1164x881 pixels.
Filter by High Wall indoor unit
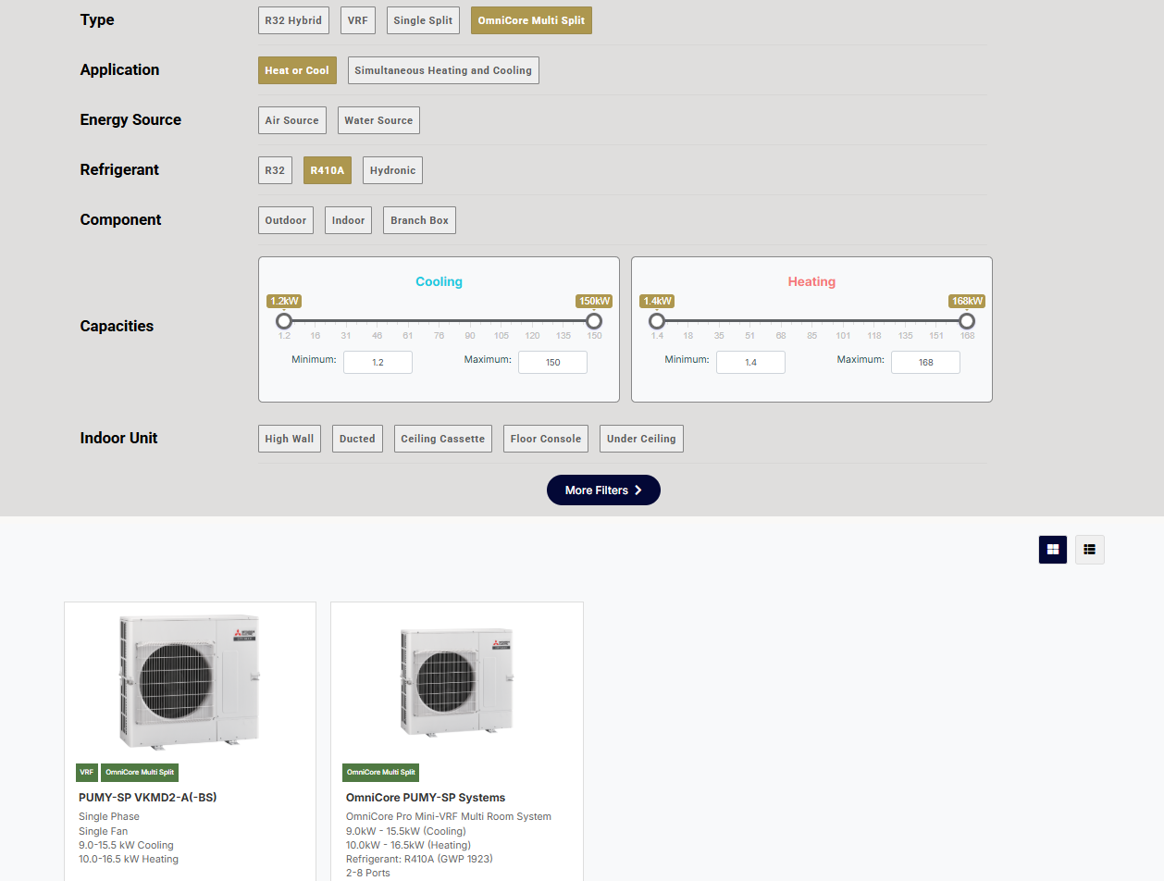point(290,439)
